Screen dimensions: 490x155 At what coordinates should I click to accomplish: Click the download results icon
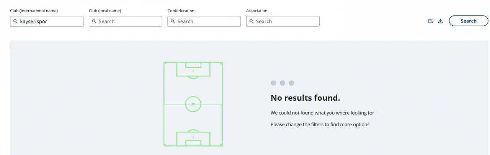(x=440, y=21)
